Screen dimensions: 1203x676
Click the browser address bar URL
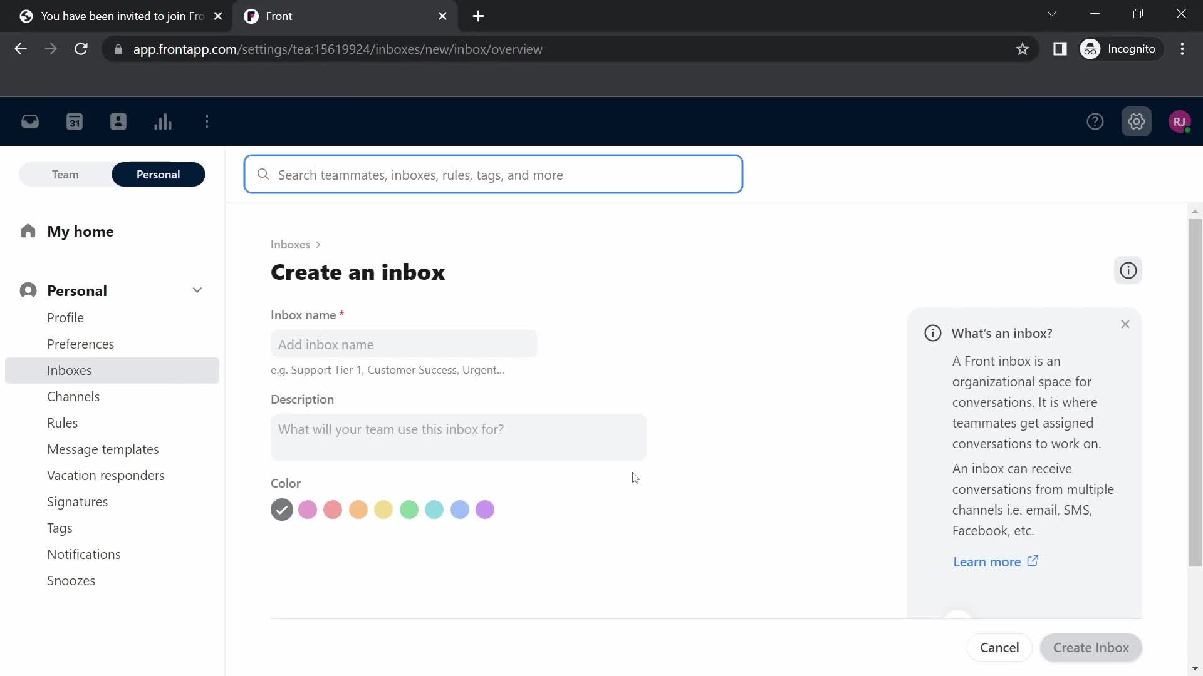338,49
